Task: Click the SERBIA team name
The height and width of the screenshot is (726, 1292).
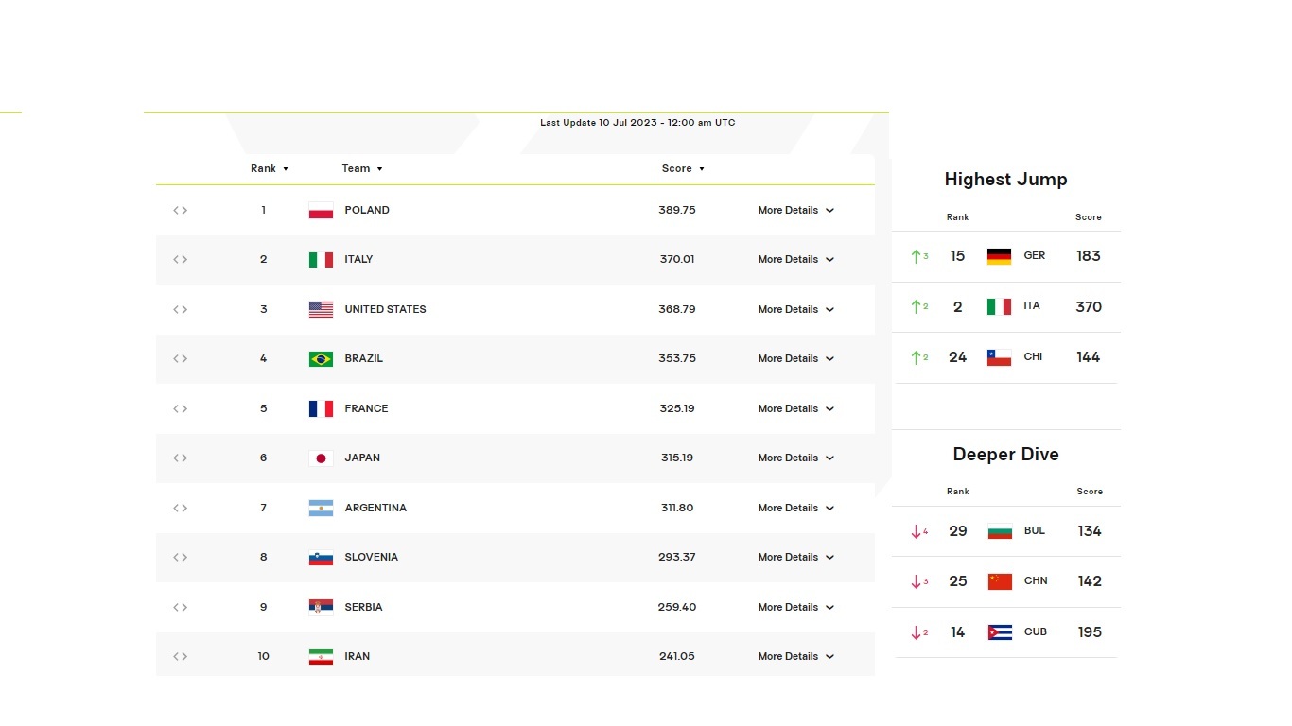Action: (363, 608)
